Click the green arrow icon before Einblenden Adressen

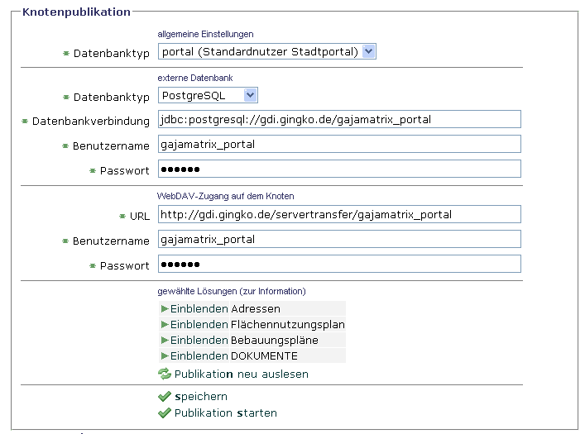165,308
